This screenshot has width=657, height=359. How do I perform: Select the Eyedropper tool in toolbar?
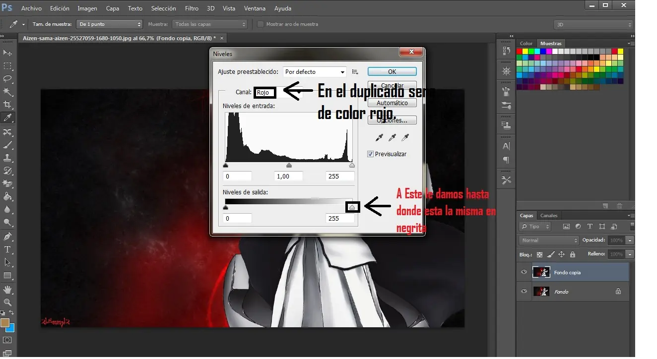(8, 118)
